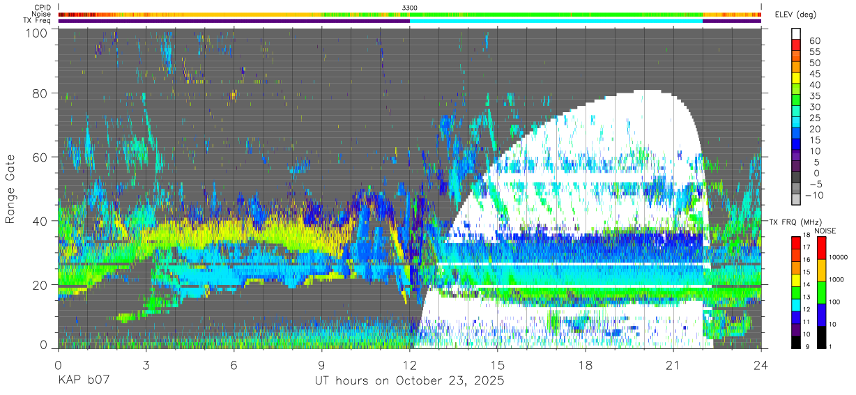Click the TX FRQ (MHz) legend title
Viewport: 856px width, 395px height.
coord(795,222)
